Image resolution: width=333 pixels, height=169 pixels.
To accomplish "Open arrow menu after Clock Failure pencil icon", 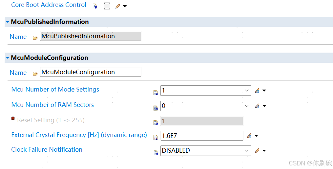I will click(264, 151).
